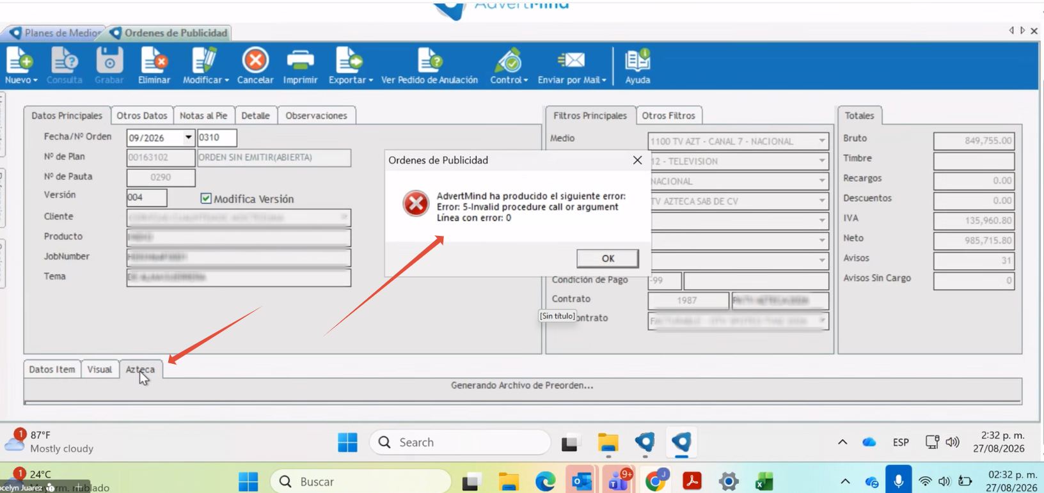Screen dimensions: 1044x493
Task: Click the Bruto total field
Action: click(974, 141)
